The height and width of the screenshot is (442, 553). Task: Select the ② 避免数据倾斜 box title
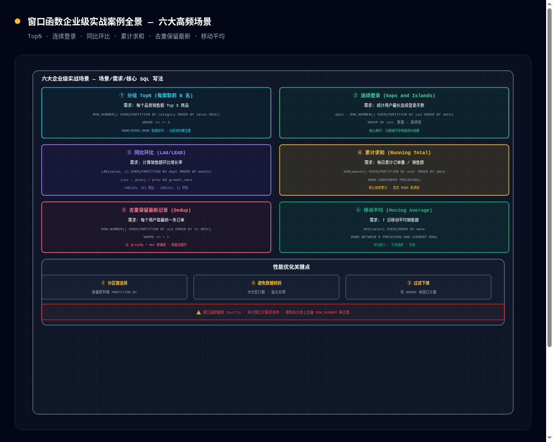pos(266,283)
